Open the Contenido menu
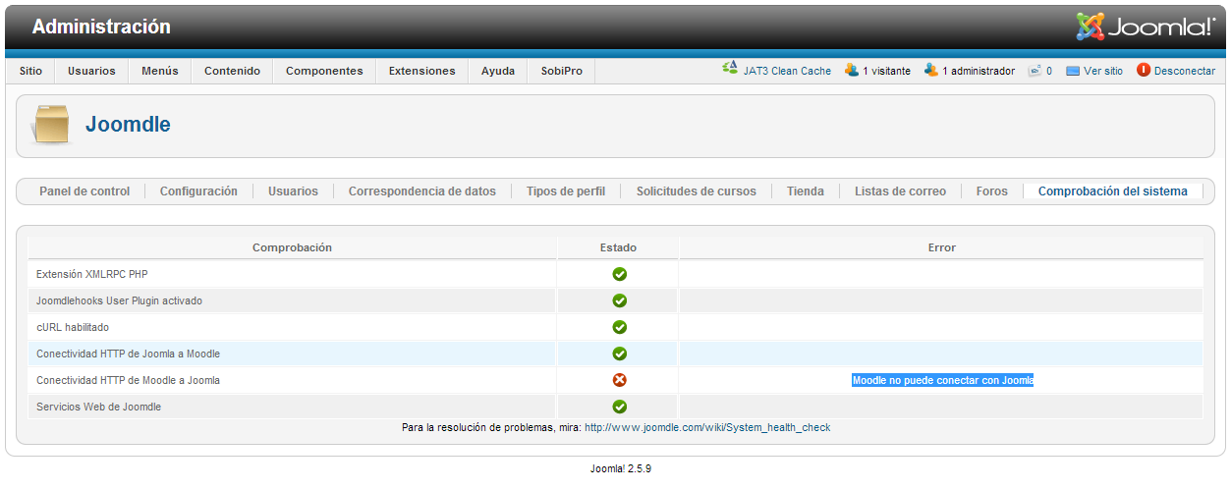 (232, 71)
